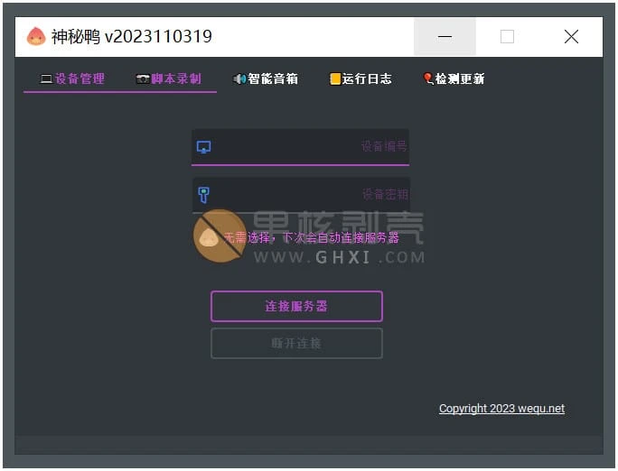The width and height of the screenshot is (618, 471).
Task: Maximize the 神秘鸭 window
Action: click(x=507, y=37)
